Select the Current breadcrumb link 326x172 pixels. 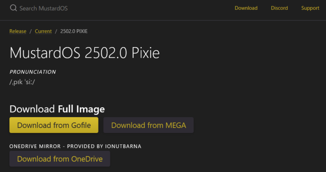coord(43,31)
